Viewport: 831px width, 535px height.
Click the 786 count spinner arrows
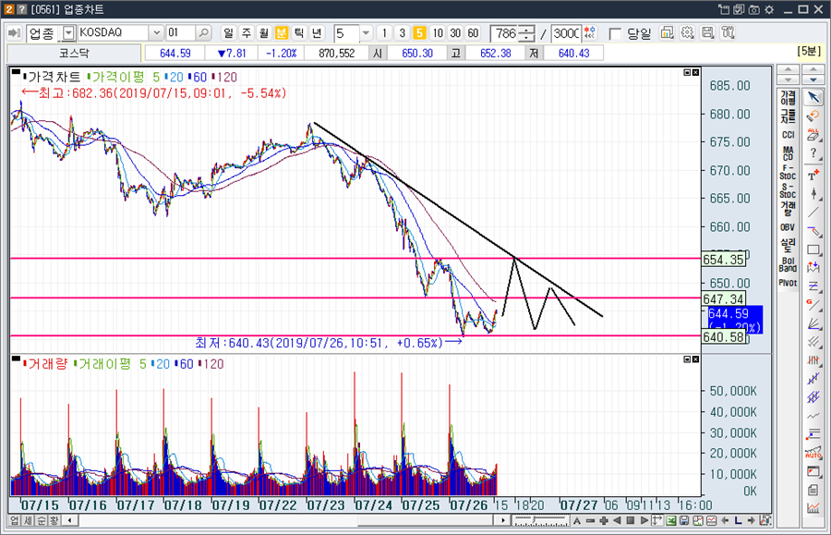click(x=526, y=33)
